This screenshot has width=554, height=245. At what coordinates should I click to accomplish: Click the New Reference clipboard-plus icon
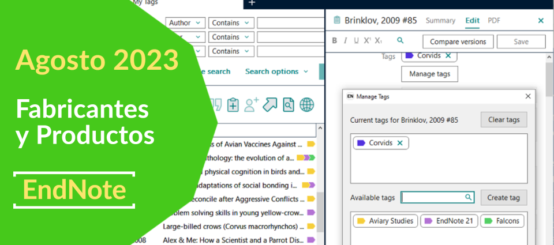click(233, 105)
